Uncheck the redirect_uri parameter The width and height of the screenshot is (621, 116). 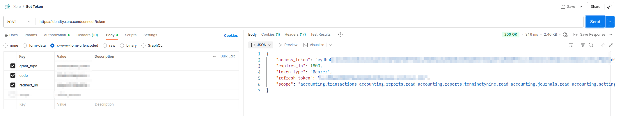tap(13, 85)
